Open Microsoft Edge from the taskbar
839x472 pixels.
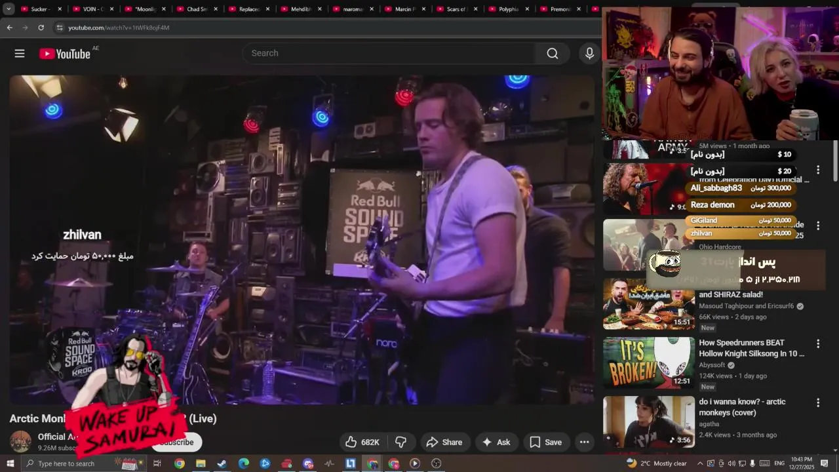[x=244, y=463]
